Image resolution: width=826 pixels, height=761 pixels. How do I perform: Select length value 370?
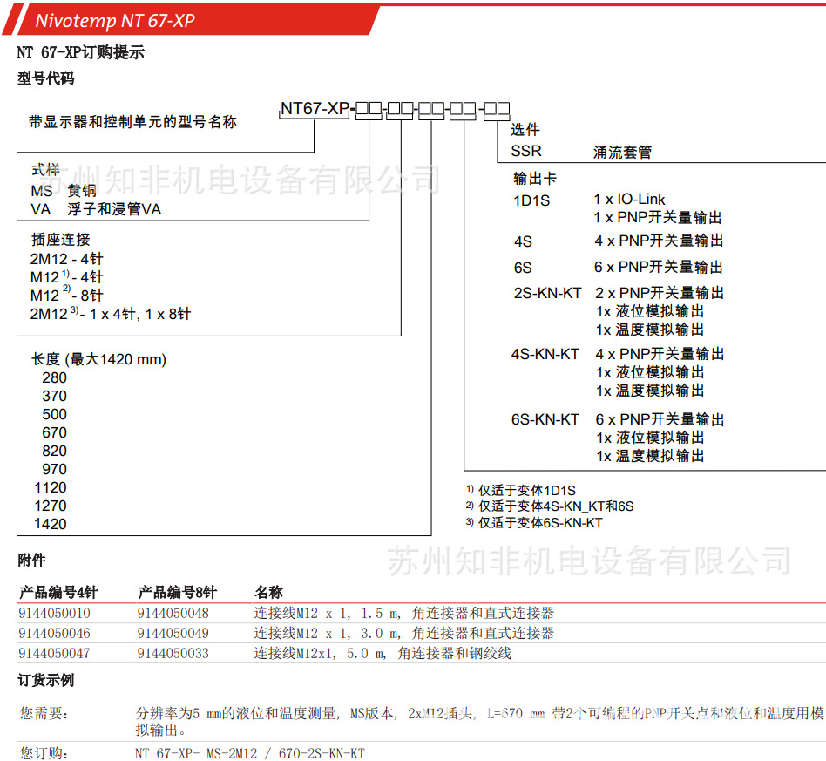[54, 396]
